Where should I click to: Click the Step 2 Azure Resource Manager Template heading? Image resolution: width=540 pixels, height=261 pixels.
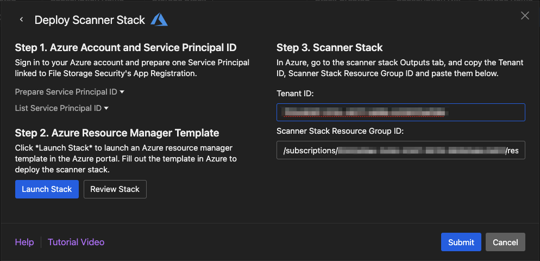(117, 133)
